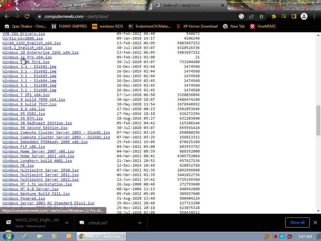Open the Windows Start button
321x241 pixels.
click(8, 236)
